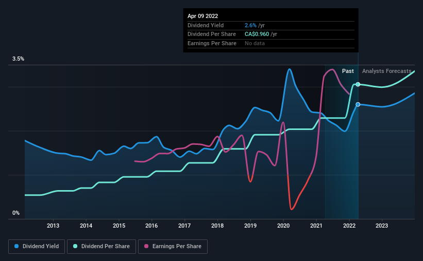Toggle the Earnings Per Share legend button
Image resolution: width=423 pixels, height=261 pixels.
tap(173, 247)
